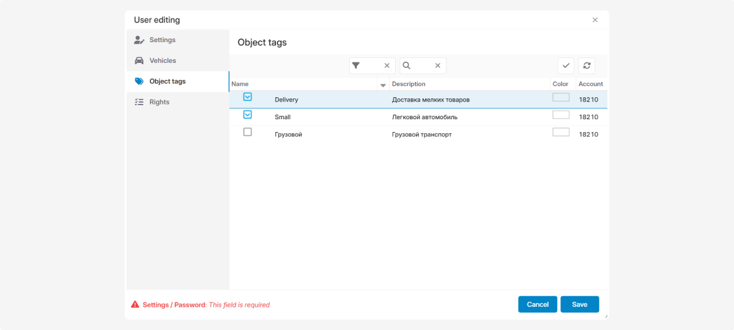Click the red warning triangle icon
Screen dimensions: 734x330
(135, 305)
